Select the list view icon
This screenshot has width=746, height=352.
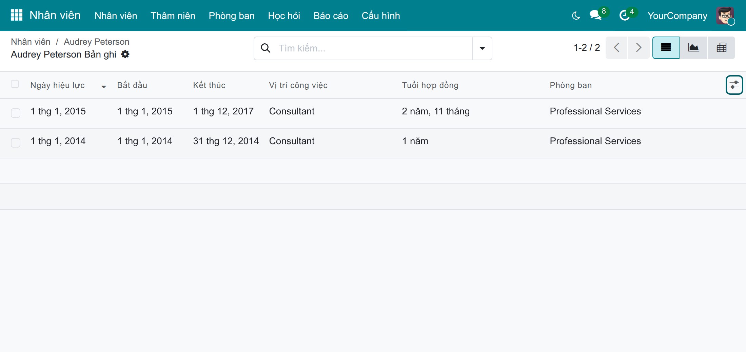point(666,48)
